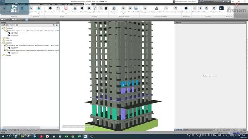
Task: Select the Color folder in sets tree
Action: (6, 38)
